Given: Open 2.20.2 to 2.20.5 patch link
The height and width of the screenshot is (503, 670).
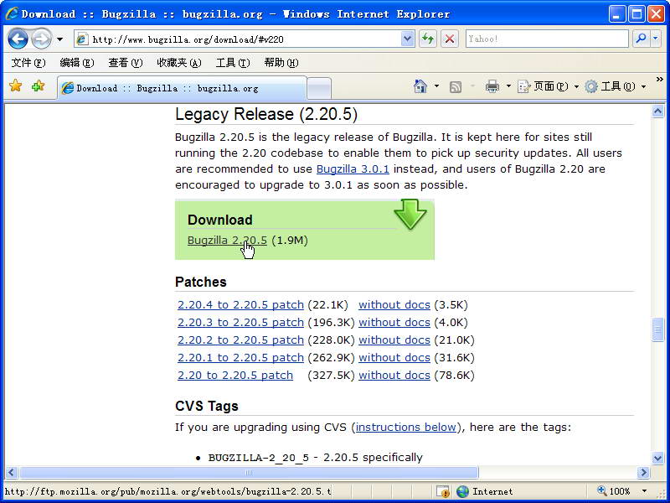Looking at the screenshot, I should pos(240,340).
